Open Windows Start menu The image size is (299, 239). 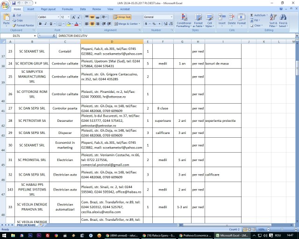4,235
